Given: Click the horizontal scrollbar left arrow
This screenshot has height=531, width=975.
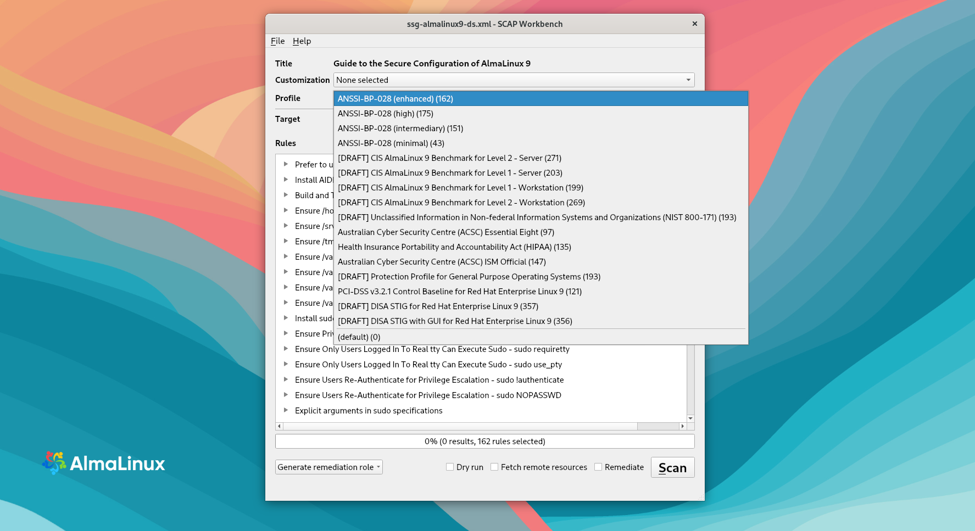Looking at the screenshot, I should [279, 426].
